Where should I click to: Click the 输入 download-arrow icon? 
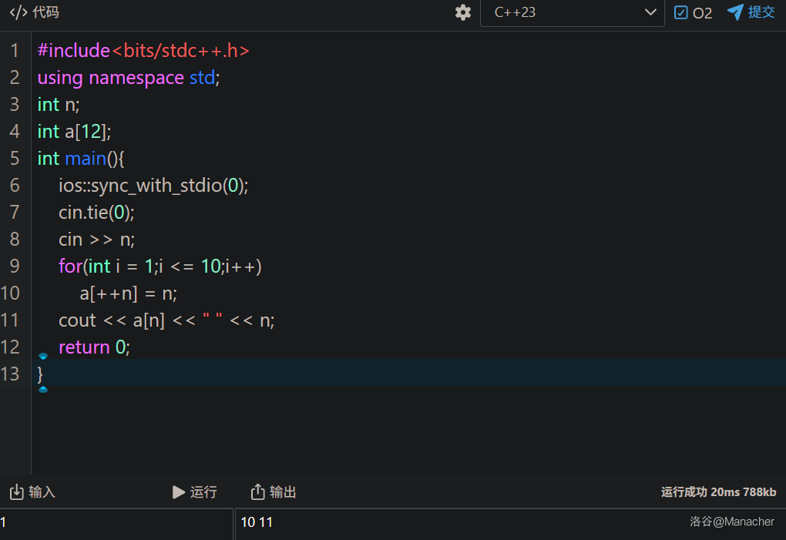(16, 491)
